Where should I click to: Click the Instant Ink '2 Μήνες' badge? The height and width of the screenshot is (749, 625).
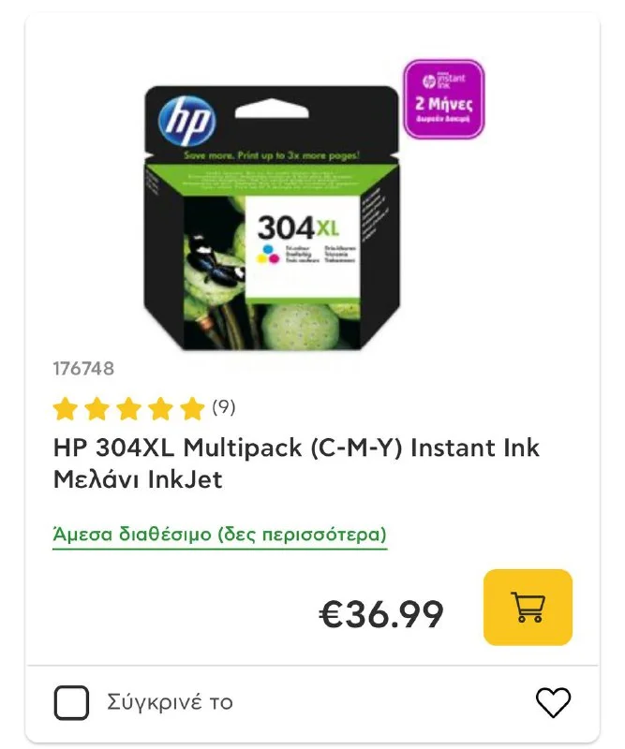pos(444,99)
